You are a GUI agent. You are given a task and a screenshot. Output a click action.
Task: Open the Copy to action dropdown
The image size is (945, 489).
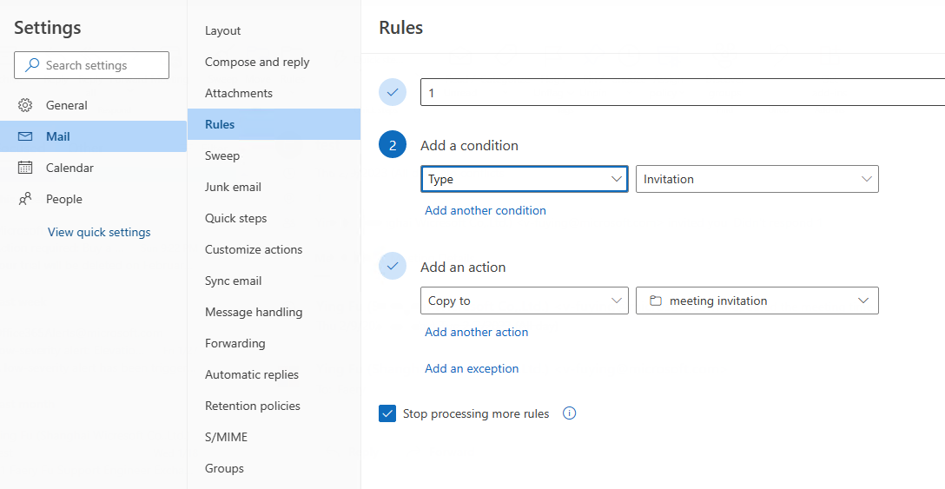point(524,301)
